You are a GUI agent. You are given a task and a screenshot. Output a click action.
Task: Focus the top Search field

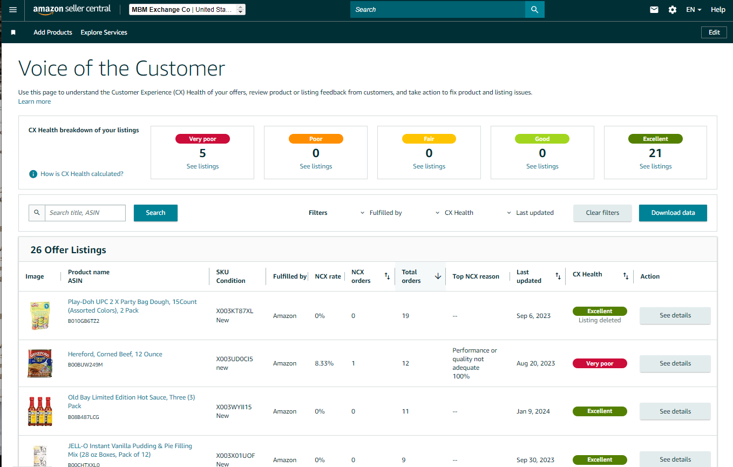point(438,10)
